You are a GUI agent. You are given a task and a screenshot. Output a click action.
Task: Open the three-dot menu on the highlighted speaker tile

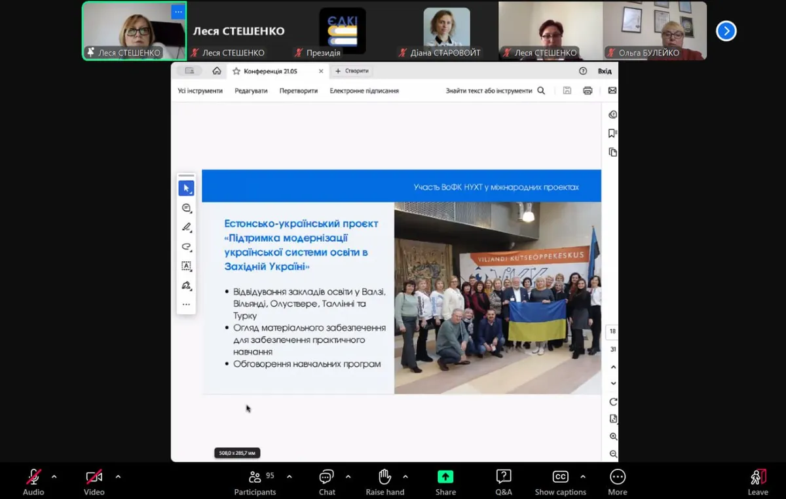[x=178, y=12]
